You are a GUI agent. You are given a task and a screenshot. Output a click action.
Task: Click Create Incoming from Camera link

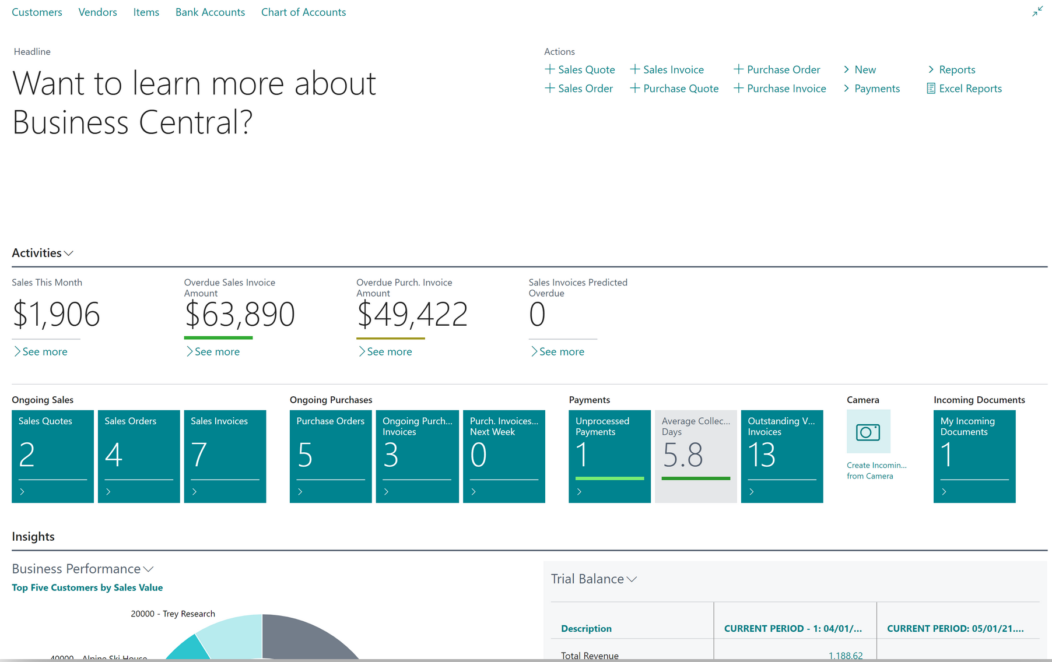tap(876, 470)
